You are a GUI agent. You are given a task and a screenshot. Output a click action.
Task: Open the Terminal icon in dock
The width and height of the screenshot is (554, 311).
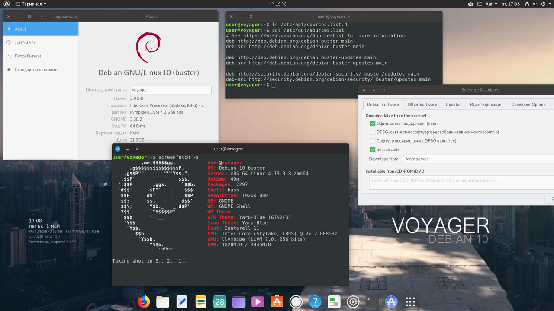click(372, 301)
